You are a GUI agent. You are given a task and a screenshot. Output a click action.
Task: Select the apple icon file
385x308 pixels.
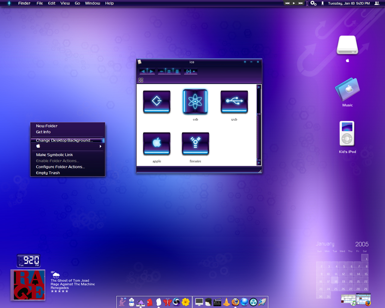tap(157, 143)
